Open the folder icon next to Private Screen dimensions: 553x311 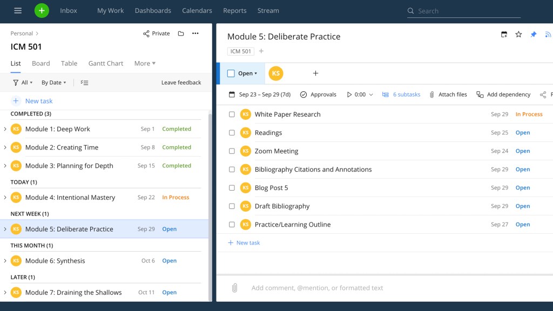tap(181, 33)
